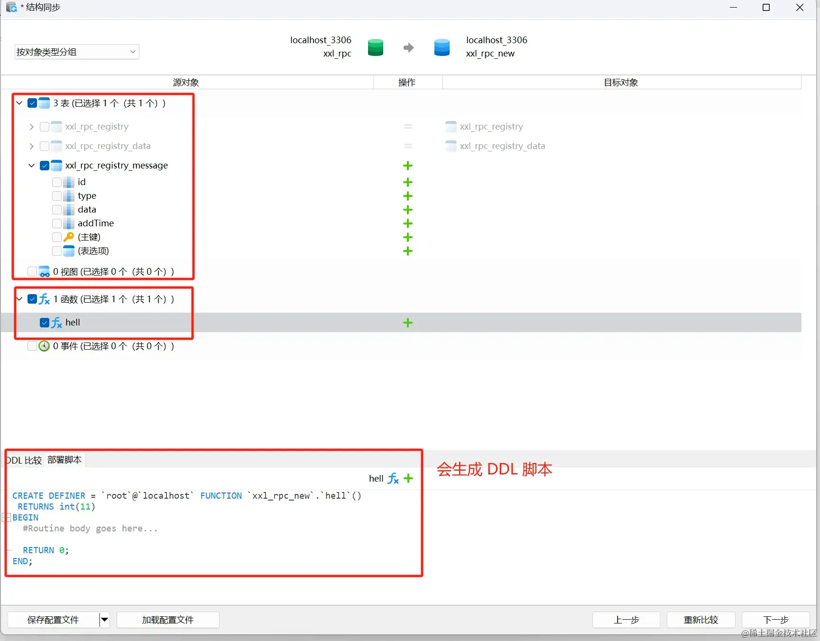The width and height of the screenshot is (820, 641).
Task: Click the green plus in the hell function row
Action: (408, 323)
